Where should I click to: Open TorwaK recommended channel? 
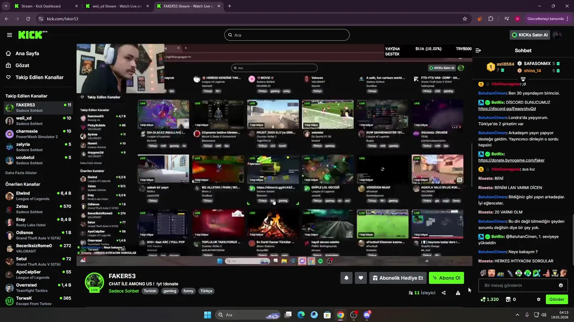(38, 301)
